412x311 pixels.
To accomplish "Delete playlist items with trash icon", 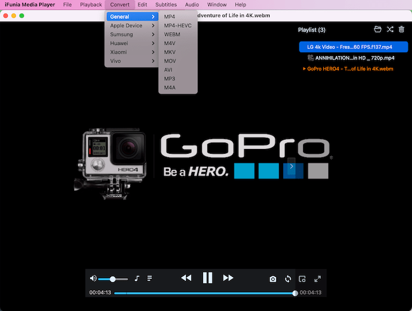I will click(x=401, y=29).
